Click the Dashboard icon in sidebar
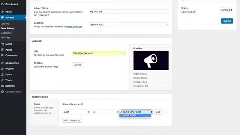Image resolution: width=240 pixels, height=135 pixels. pos(2,4)
